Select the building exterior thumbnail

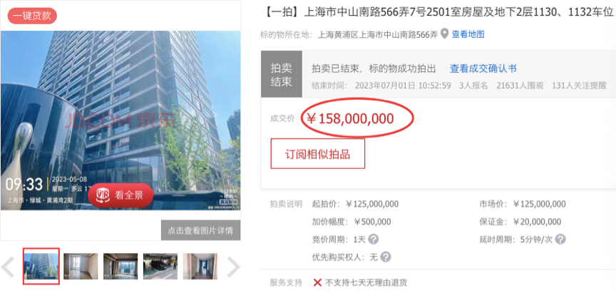tap(41, 266)
